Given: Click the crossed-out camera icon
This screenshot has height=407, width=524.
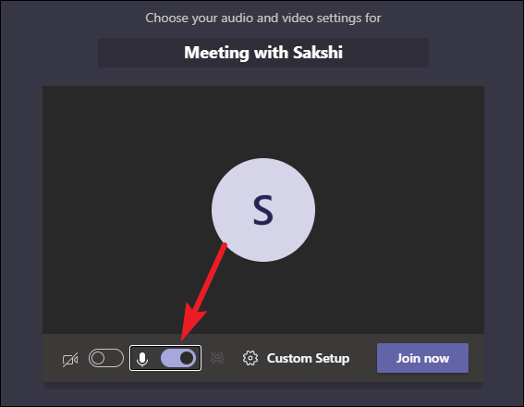Looking at the screenshot, I should pyautogui.click(x=70, y=360).
